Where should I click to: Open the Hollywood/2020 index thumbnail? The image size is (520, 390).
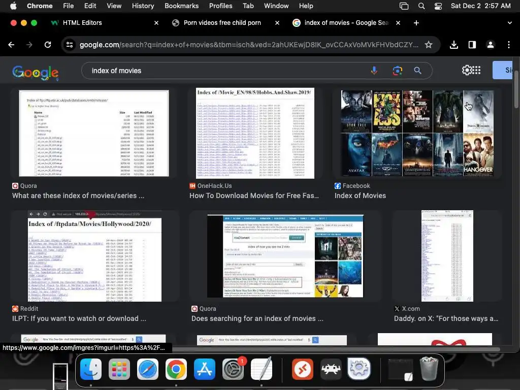pos(94,256)
